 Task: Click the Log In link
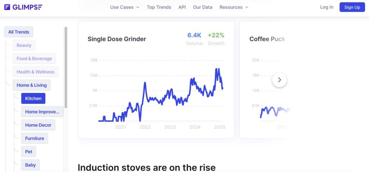click(326, 7)
